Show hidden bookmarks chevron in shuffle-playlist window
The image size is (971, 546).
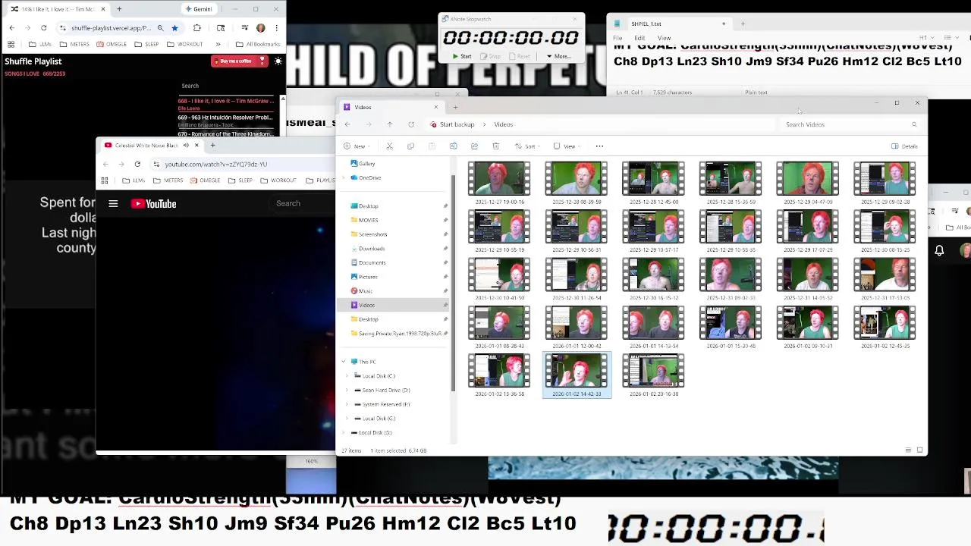[x=218, y=44]
